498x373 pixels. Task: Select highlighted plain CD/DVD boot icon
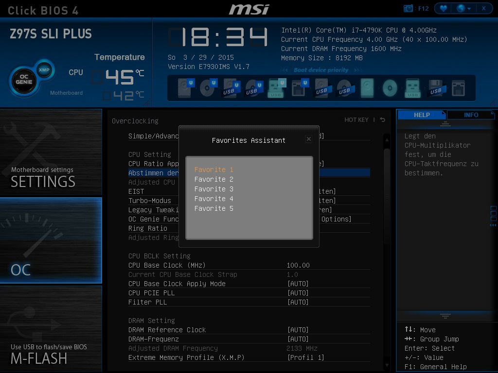(390, 88)
